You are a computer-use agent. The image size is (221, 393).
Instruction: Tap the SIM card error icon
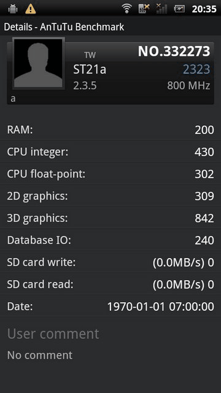coord(144,9)
